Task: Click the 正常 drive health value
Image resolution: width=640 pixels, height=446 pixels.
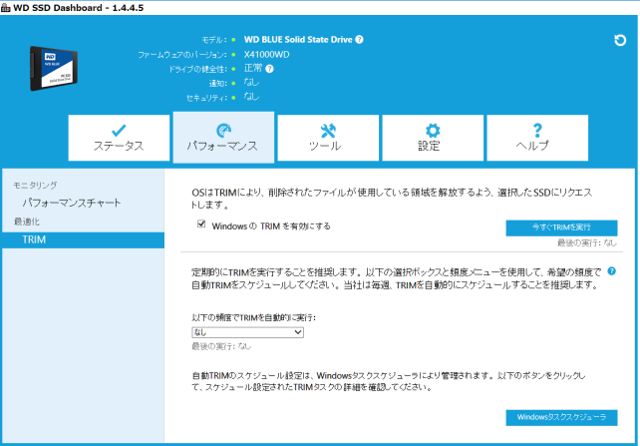Action: pos(253,68)
